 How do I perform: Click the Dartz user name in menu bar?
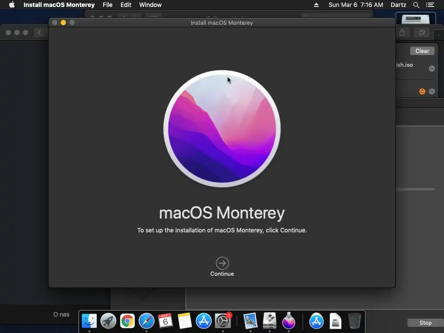[398, 5]
